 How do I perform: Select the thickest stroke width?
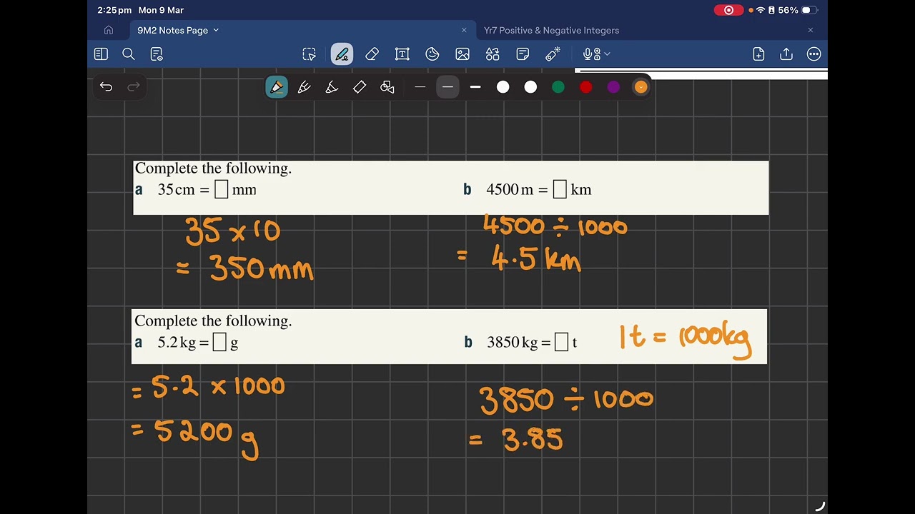475,87
